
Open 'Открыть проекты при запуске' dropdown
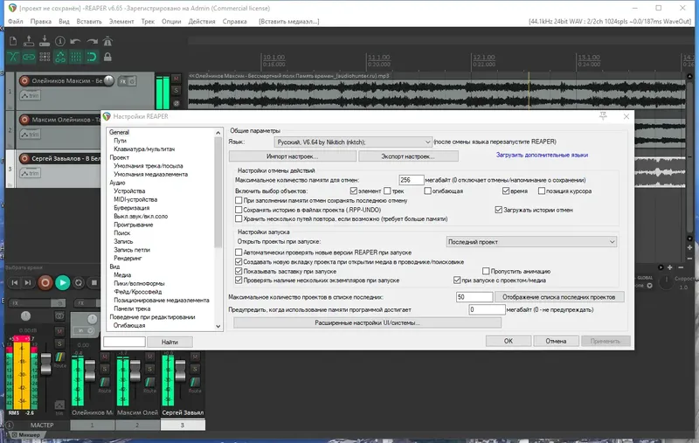click(531, 241)
